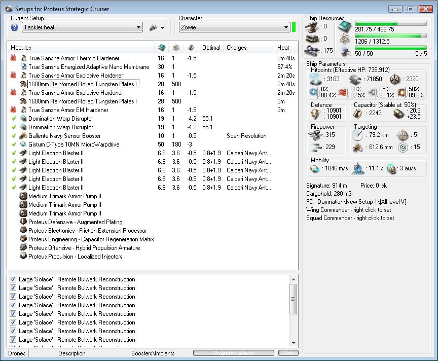Click the ship browser icon beside setup dropdown
The width and height of the screenshot is (438, 361).
[153, 28]
